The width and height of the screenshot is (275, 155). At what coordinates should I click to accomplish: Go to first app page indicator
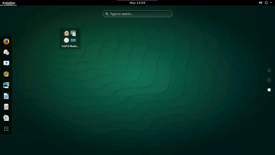pyautogui.click(x=269, y=71)
